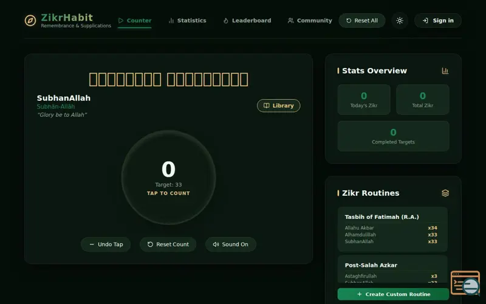Click the 'Glory be to Allah' translation

[62, 115]
